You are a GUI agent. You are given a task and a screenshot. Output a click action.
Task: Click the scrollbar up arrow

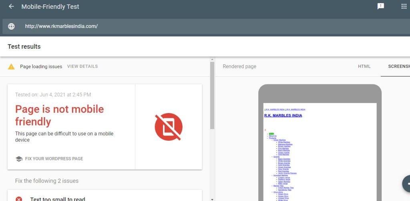212,60
